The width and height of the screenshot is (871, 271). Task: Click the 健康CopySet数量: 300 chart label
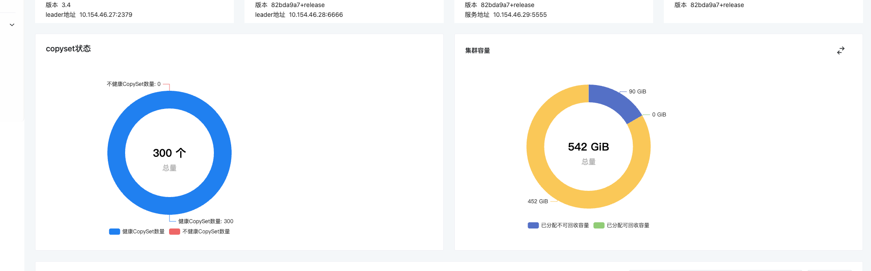(206, 221)
